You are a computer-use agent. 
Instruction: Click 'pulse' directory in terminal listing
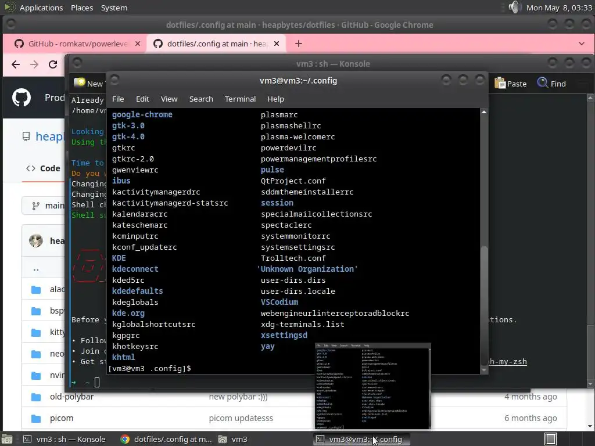[x=272, y=170]
